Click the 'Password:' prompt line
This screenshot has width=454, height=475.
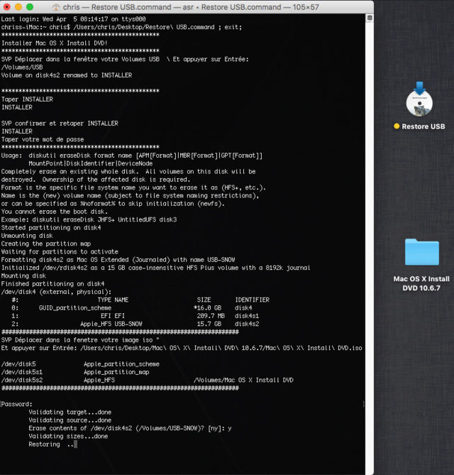16,404
